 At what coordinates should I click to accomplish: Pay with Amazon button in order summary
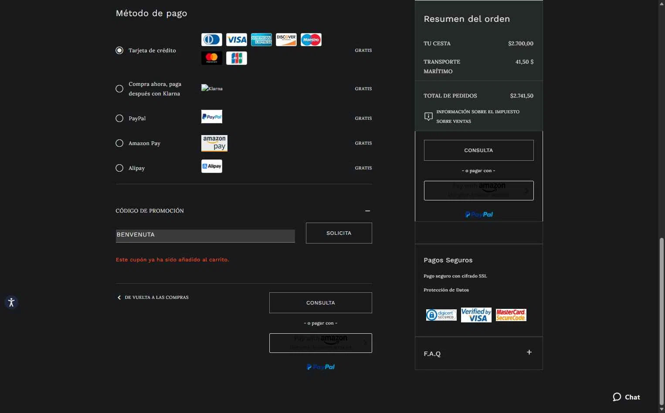478,190
